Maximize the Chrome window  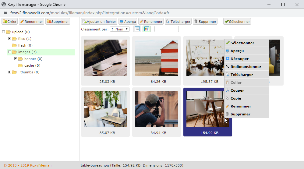pyautogui.click(x=283, y=5)
